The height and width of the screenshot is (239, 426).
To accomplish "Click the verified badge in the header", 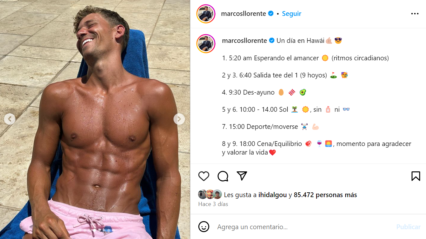I will click(271, 14).
